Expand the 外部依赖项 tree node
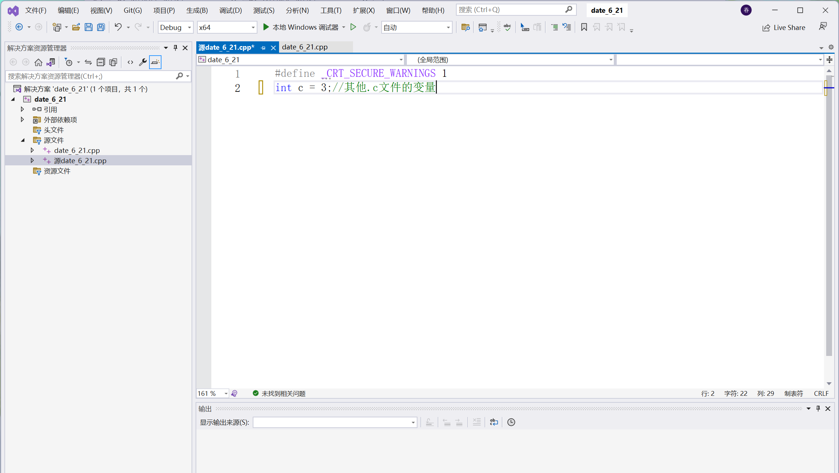Screen dimensions: 839x473 coord(22,120)
